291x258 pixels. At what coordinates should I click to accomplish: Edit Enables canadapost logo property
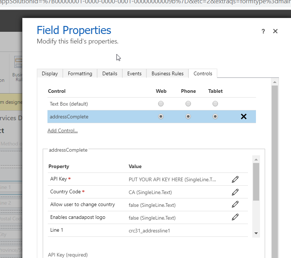point(235,217)
